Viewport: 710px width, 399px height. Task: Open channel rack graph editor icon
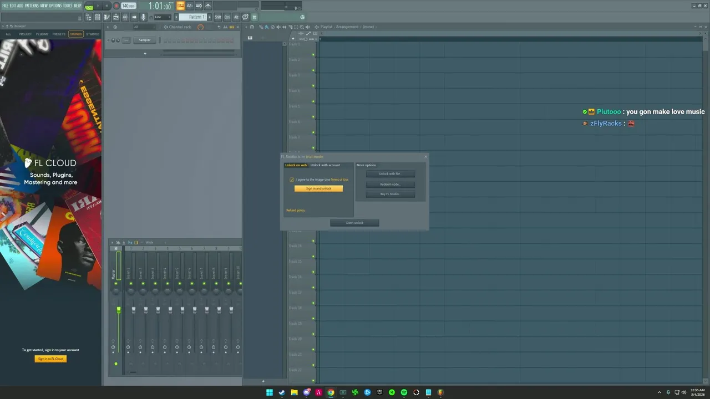coord(225,27)
